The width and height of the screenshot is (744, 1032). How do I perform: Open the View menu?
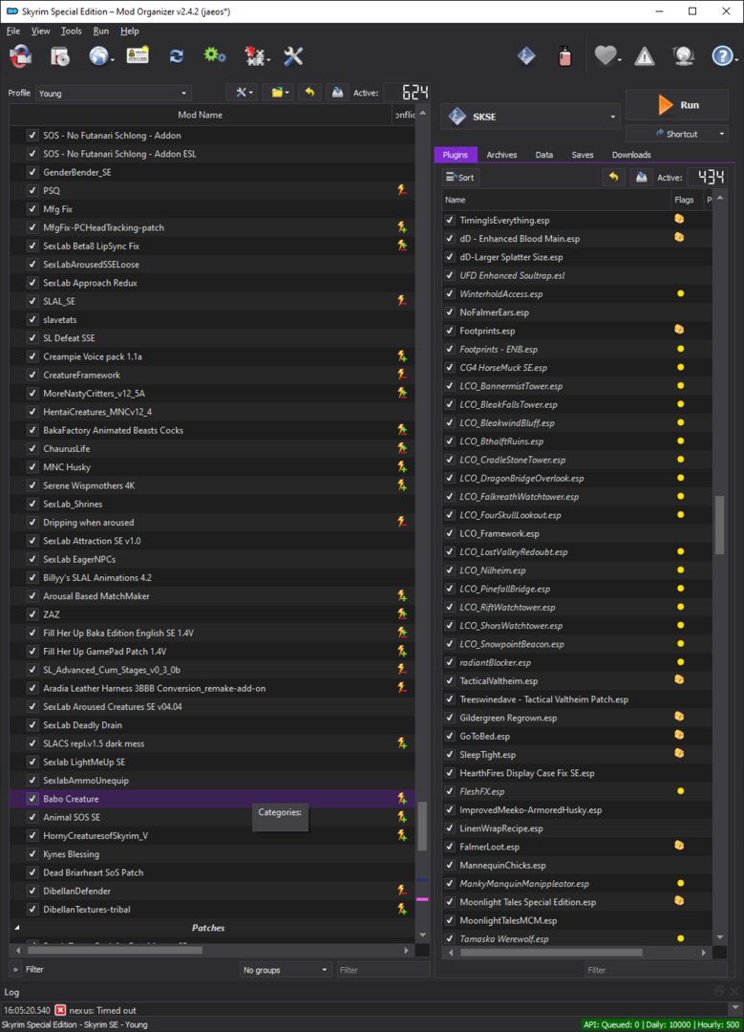click(x=40, y=31)
